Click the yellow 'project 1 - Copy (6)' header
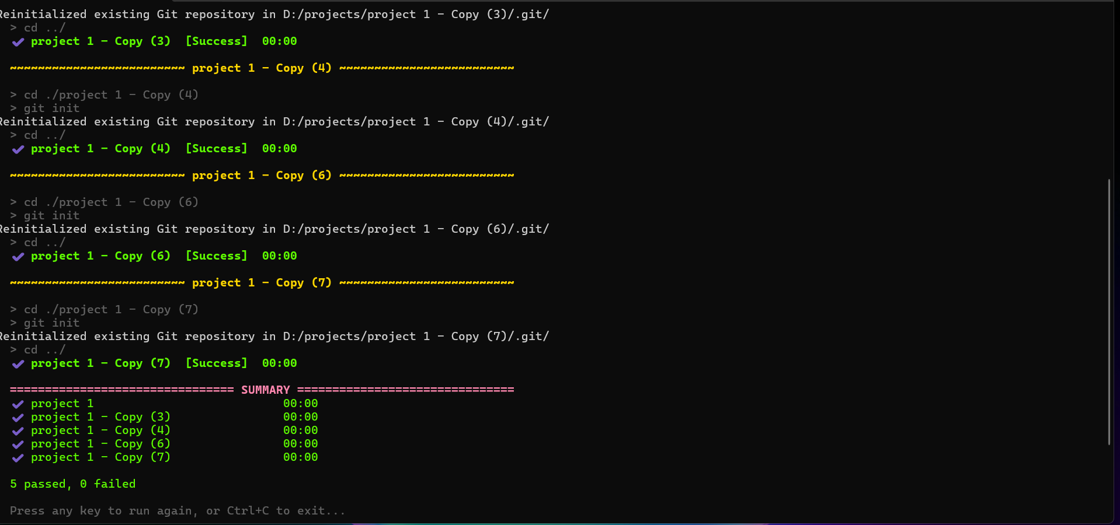Screen dimensions: 1120x525 pos(262,175)
